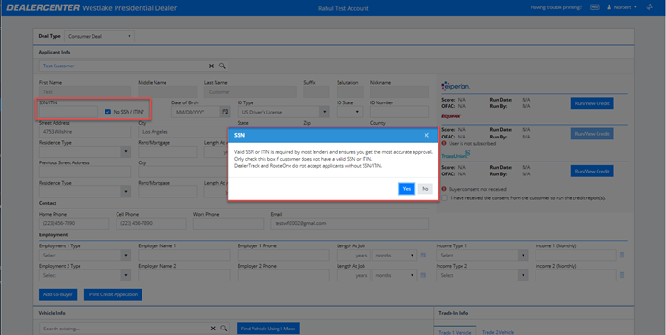The height and width of the screenshot is (335, 666).
Task: Click the DealerCenter logo
Action: point(43,8)
